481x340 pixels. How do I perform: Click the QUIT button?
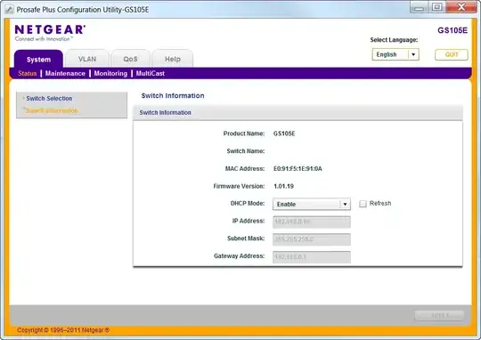[x=452, y=54]
